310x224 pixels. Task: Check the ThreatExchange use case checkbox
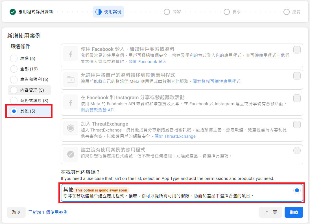(x=297, y=124)
